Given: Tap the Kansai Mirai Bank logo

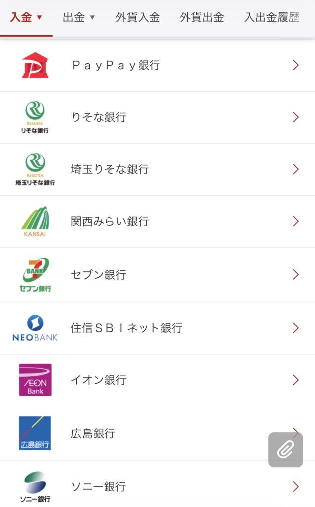Looking at the screenshot, I should click(x=35, y=221).
